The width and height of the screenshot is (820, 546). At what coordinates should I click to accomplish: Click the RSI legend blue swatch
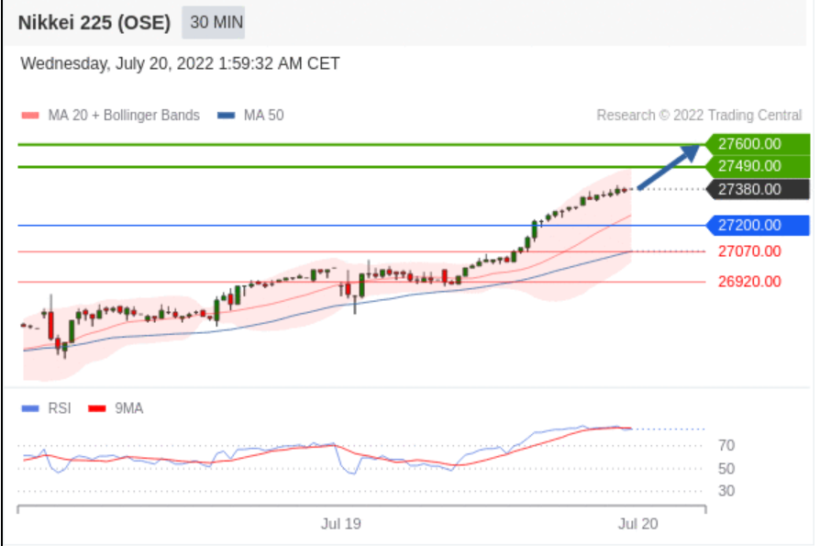tap(30, 408)
